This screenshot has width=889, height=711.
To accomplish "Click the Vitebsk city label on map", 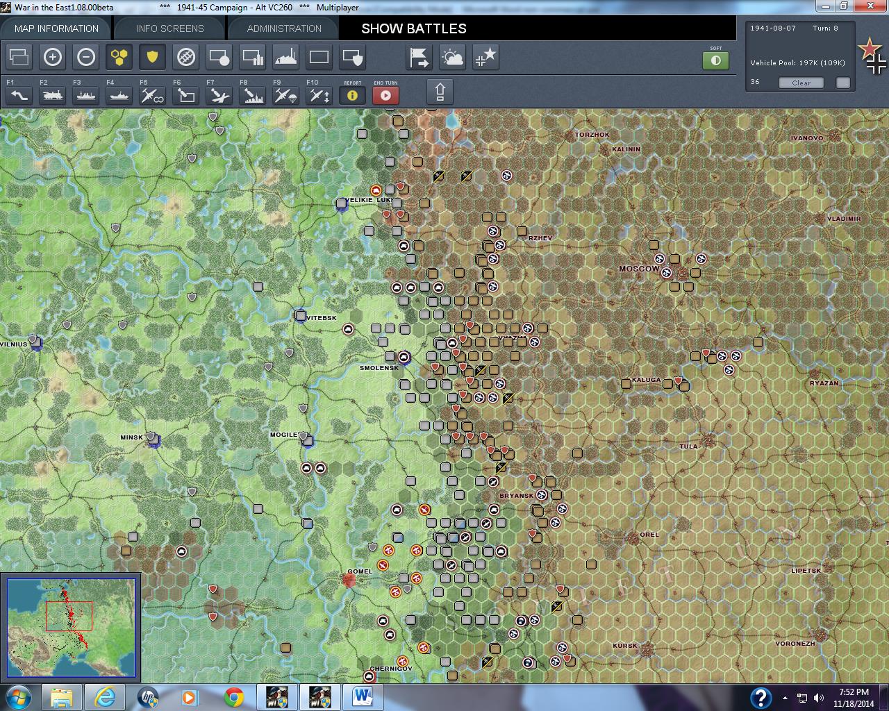I will (322, 318).
